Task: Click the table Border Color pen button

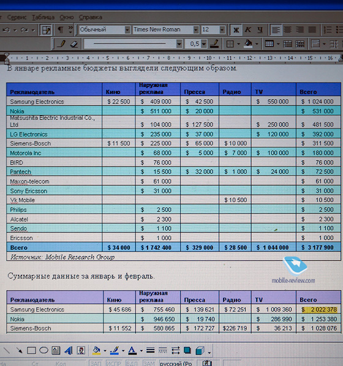Action: 214,43
